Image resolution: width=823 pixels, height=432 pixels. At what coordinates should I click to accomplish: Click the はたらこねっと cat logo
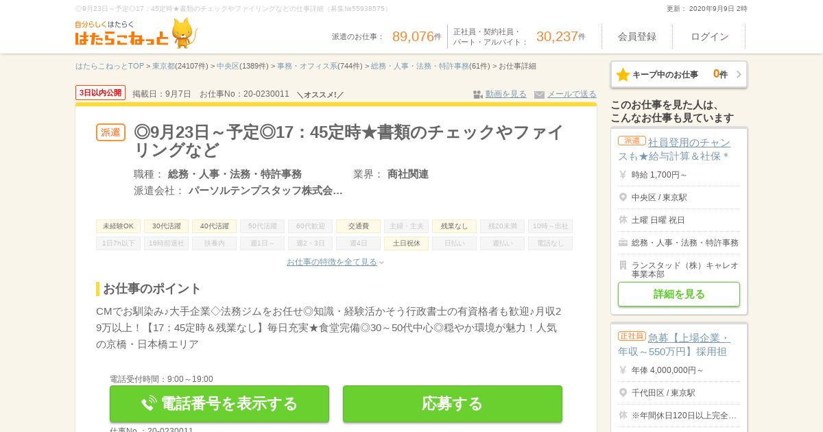(x=136, y=33)
